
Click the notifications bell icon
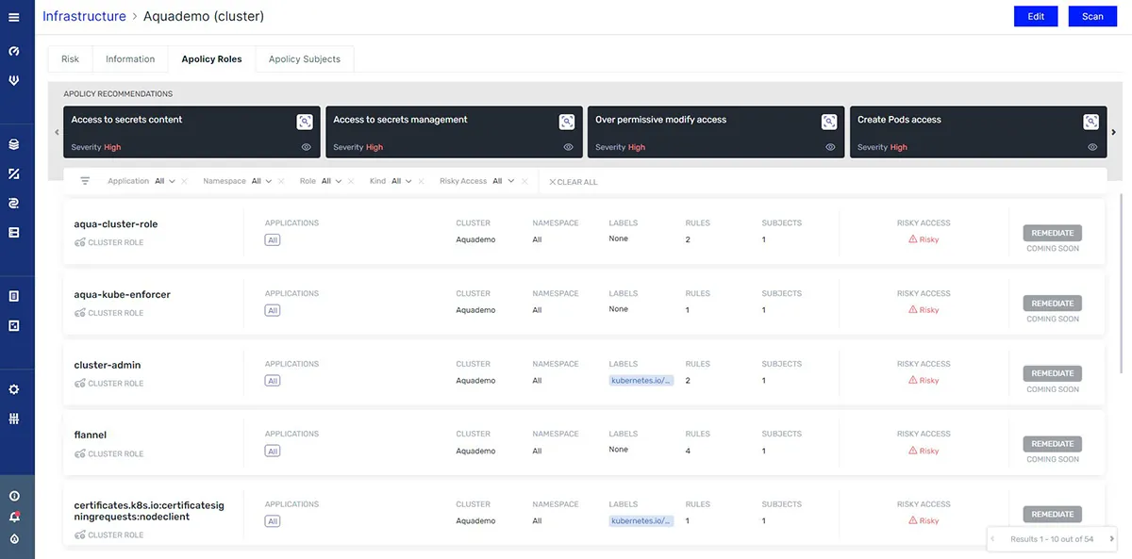pos(14,518)
